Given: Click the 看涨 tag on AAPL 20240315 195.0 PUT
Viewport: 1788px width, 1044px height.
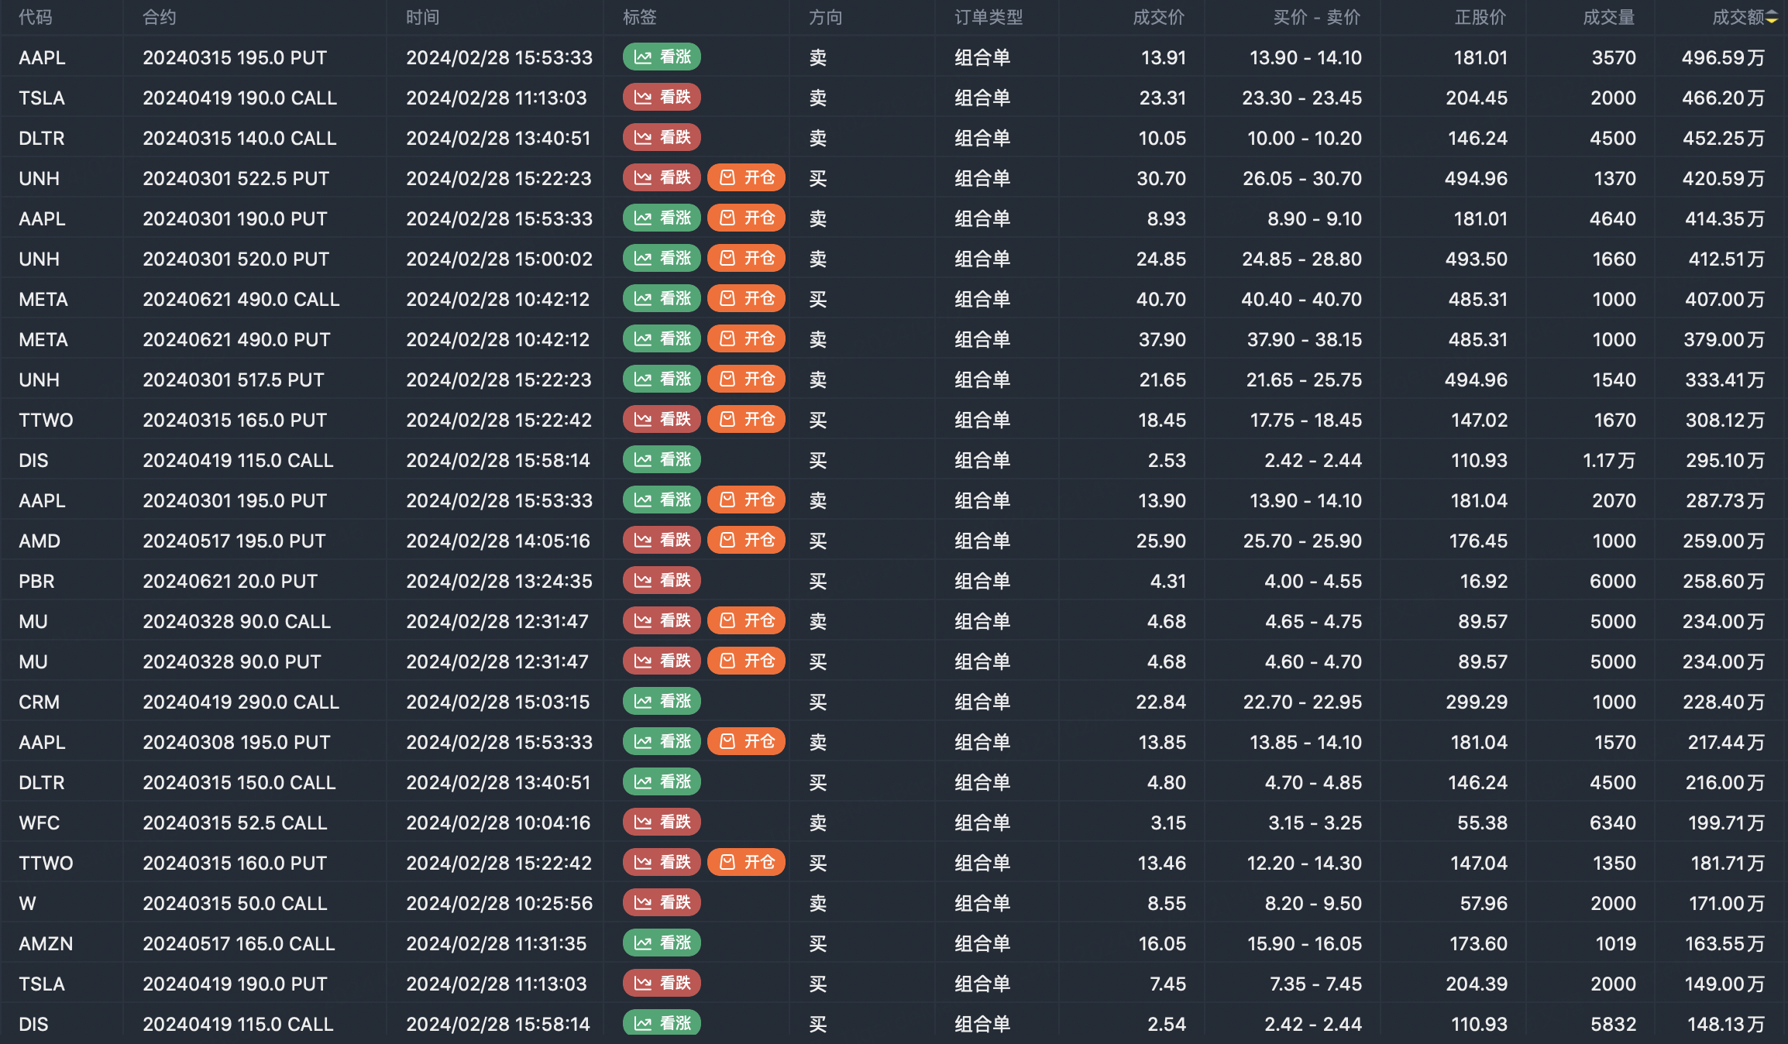Looking at the screenshot, I should click(x=662, y=57).
